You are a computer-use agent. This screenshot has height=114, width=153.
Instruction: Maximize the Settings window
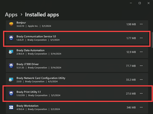tap(140, 3)
